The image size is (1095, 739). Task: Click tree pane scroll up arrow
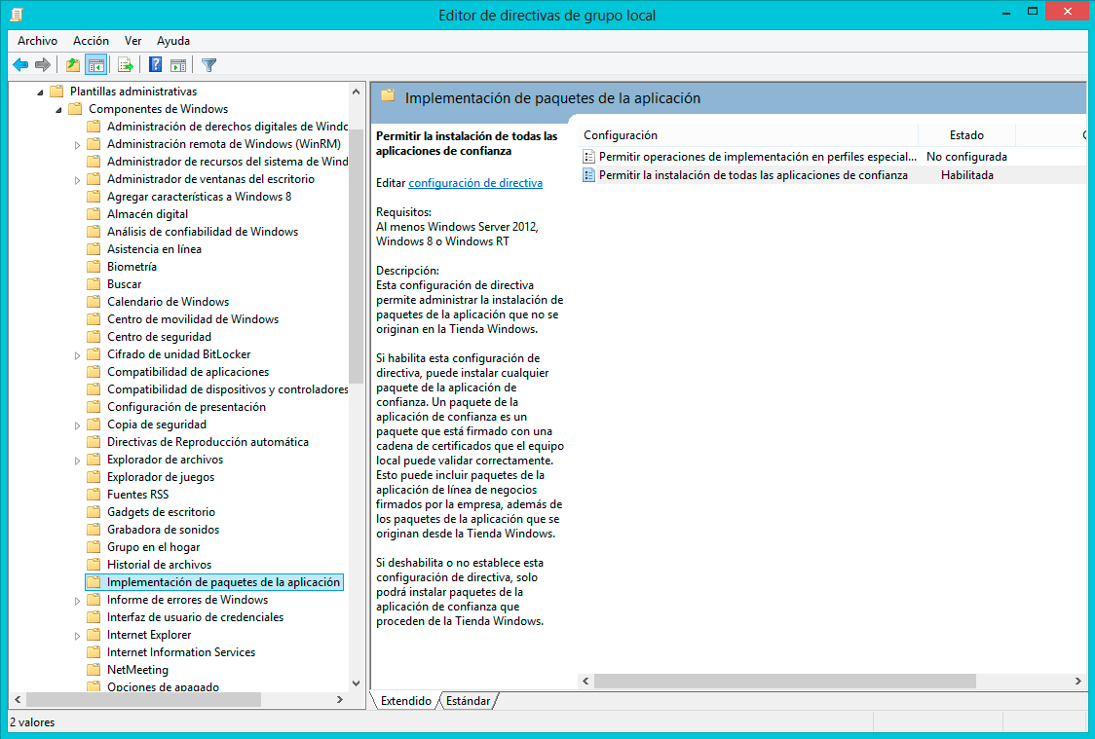point(357,92)
